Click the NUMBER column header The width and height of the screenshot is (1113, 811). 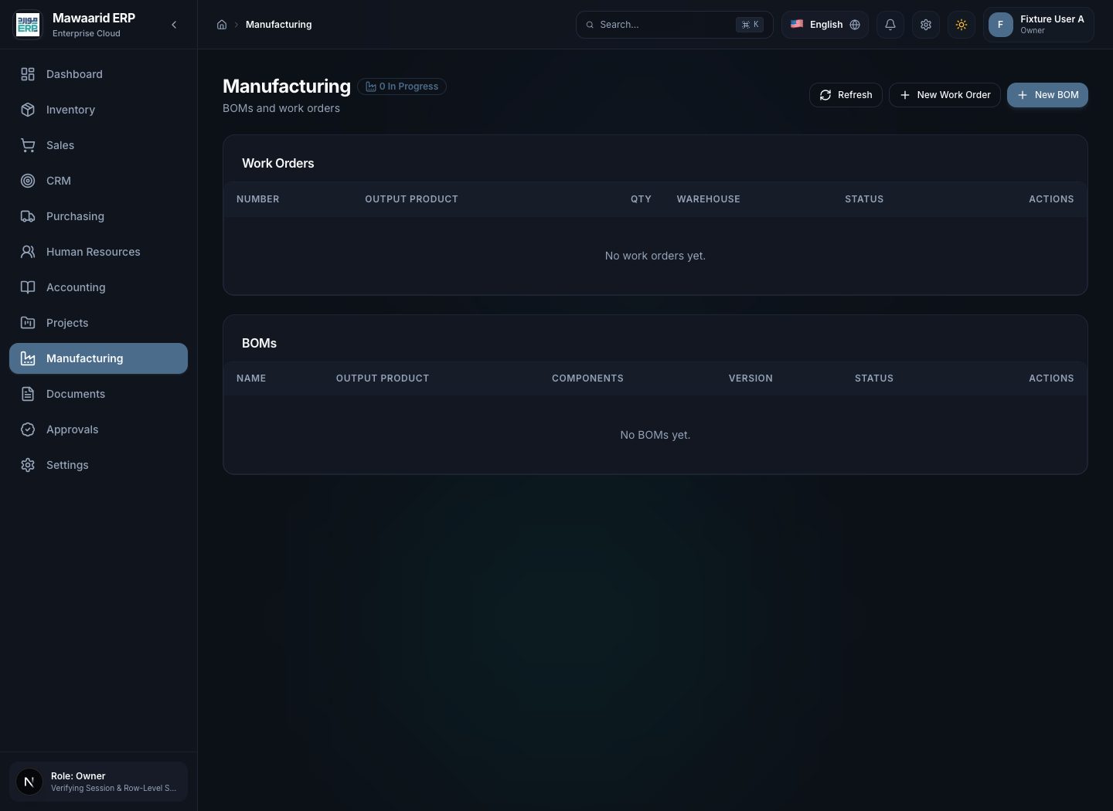[x=258, y=199]
